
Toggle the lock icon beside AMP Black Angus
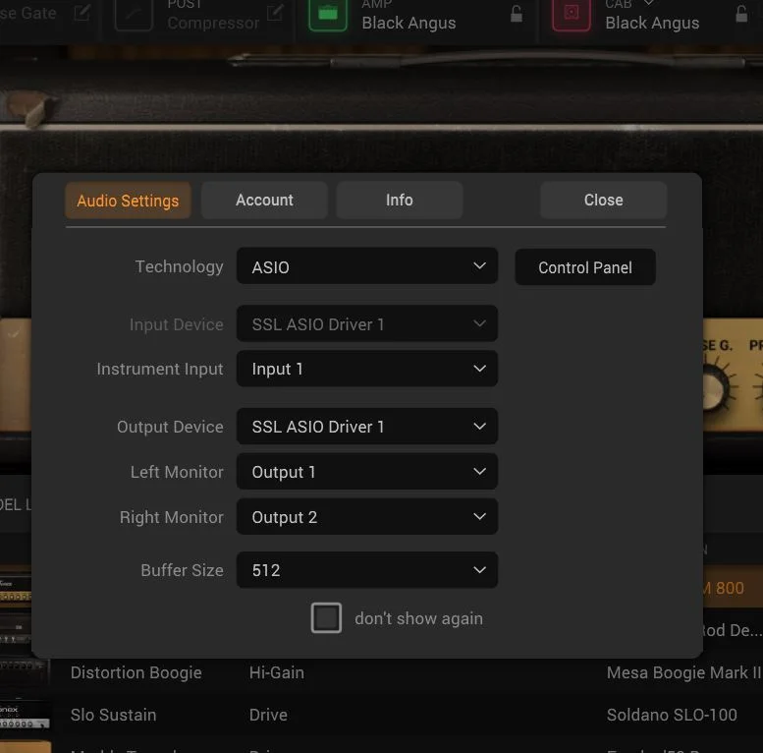(x=517, y=14)
